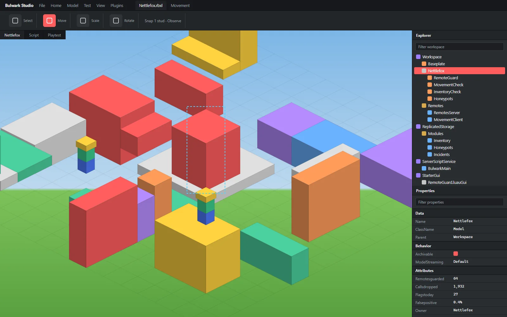The height and width of the screenshot is (317, 507).
Task: Click the MovementClient script icon
Action: tap(430, 120)
